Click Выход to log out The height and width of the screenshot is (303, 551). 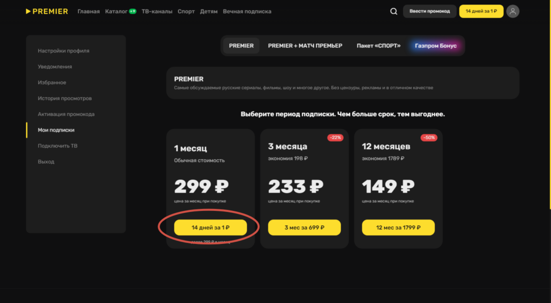[x=46, y=161]
